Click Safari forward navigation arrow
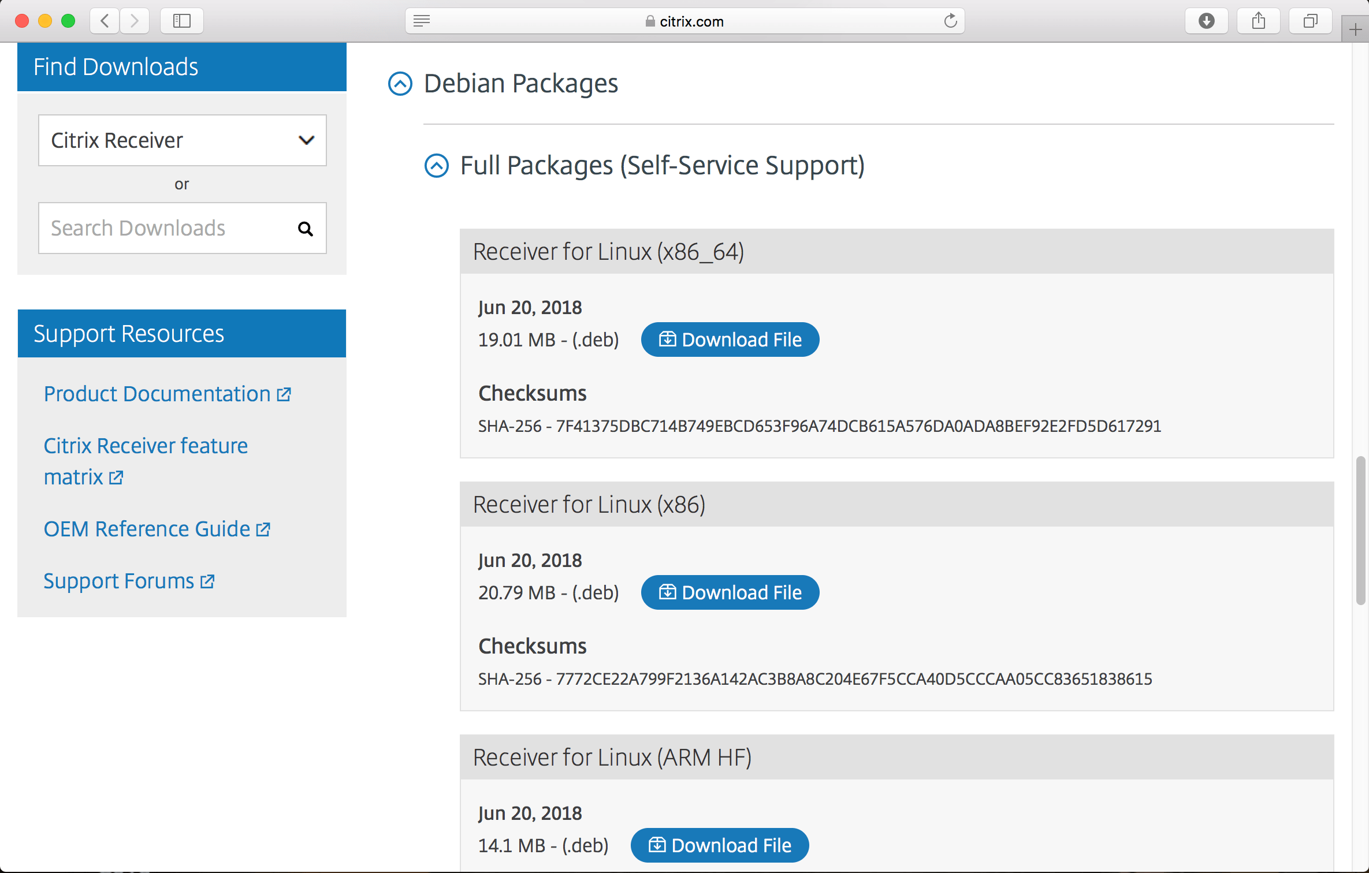 point(135,21)
